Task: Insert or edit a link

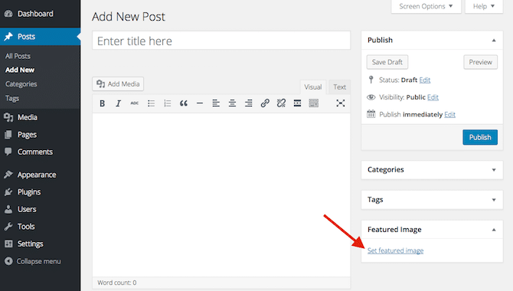Action: (265, 103)
